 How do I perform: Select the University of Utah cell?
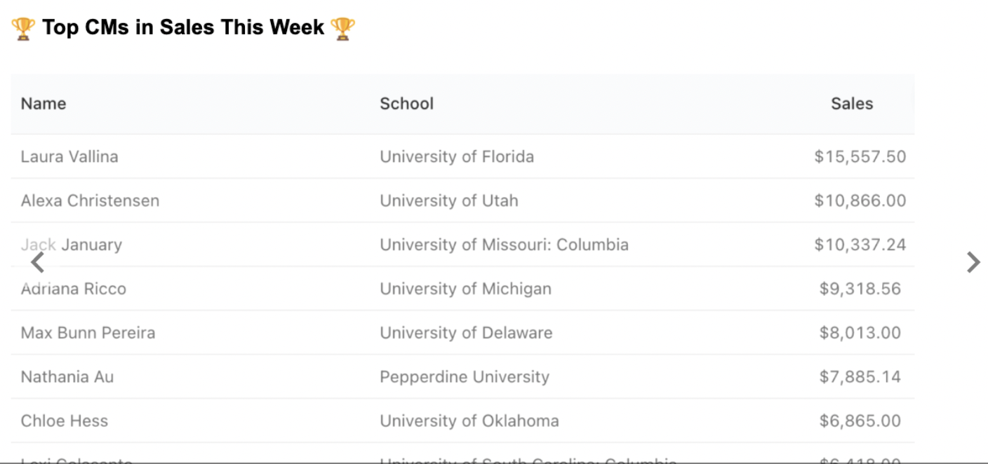point(449,200)
